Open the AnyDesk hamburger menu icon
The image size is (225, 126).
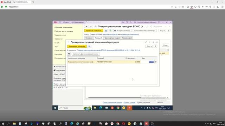[223, 7]
